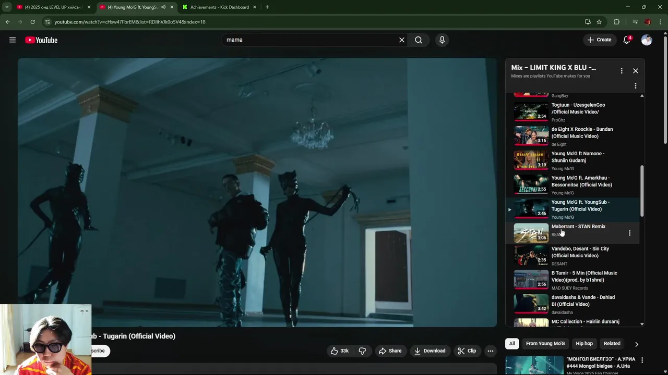Screen dimensions: 668x375
Task: Submit search with magnifier button
Action: pyautogui.click(x=419, y=40)
